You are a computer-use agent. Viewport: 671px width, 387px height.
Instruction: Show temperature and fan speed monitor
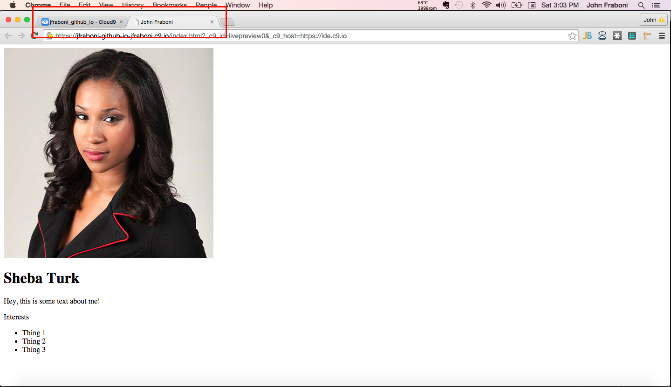pos(427,5)
